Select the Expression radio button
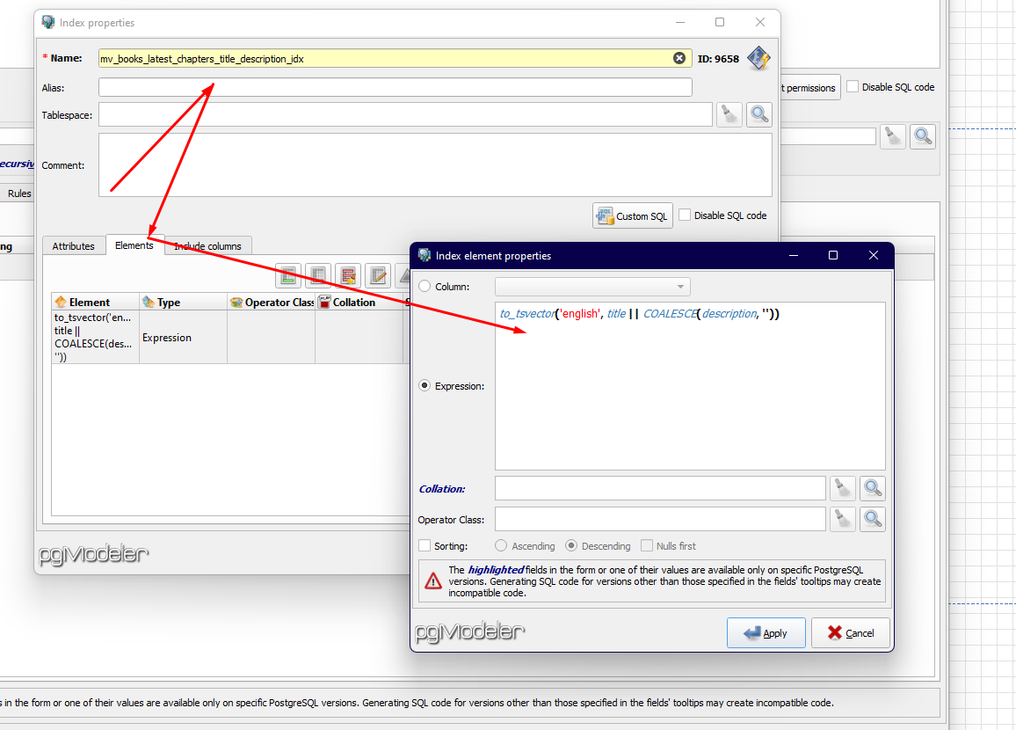 click(424, 385)
